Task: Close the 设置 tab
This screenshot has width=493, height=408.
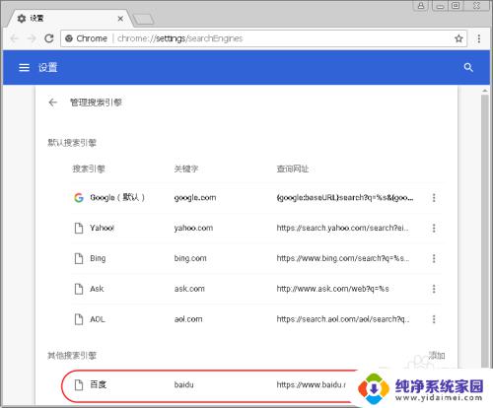Action: click(120, 19)
